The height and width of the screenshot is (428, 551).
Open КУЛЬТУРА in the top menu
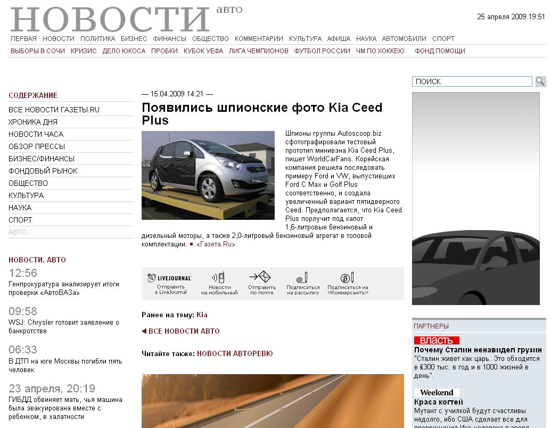pos(306,39)
